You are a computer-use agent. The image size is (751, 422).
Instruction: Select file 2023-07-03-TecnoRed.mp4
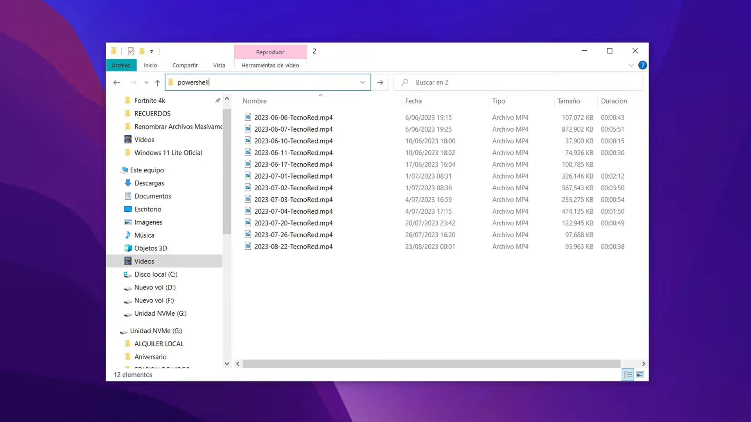click(293, 200)
